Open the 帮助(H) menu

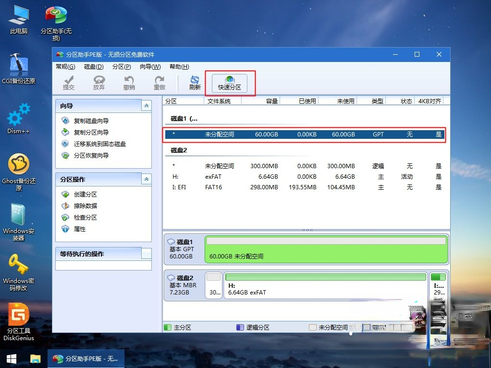coord(179,67)
